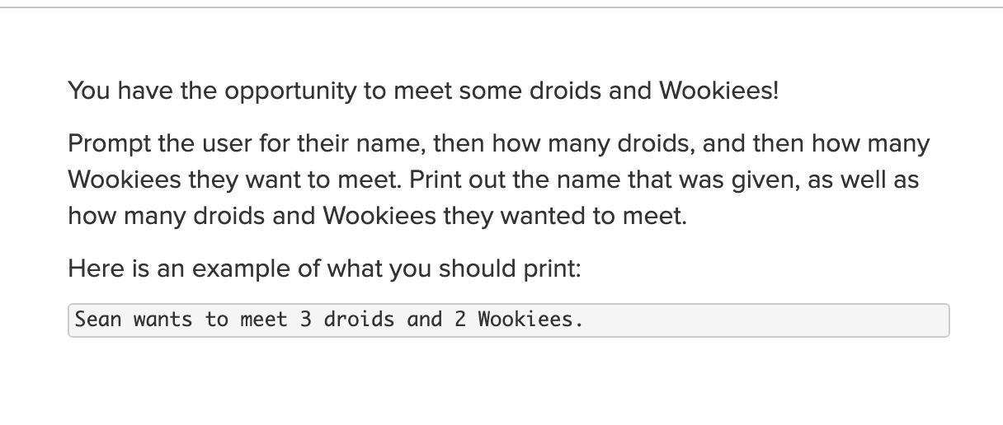Place cursor on number 2 in code example

tap(459, 320)
